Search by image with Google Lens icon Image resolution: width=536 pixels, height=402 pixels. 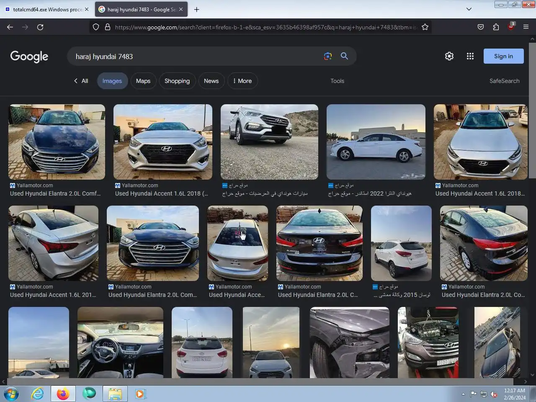(328, 56)
